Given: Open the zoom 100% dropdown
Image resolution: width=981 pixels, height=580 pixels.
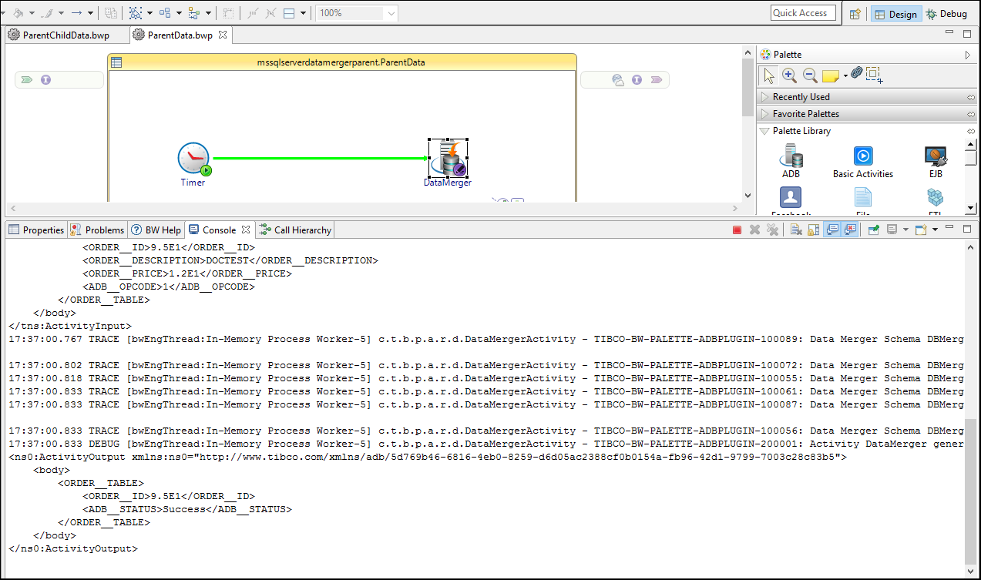Looking at the screenshot, I should point(391,13).
